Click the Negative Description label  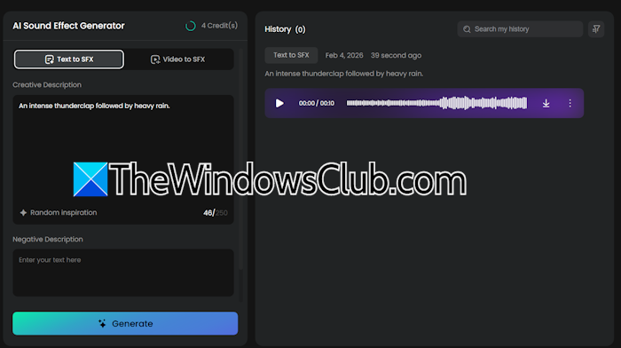tap(48, 240)
